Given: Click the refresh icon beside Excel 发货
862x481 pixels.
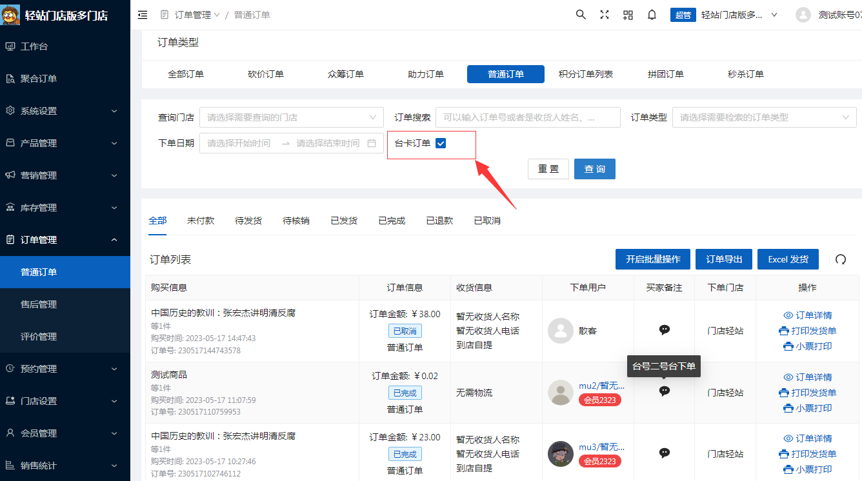Looking at the screenshot, I should [840, 259].
